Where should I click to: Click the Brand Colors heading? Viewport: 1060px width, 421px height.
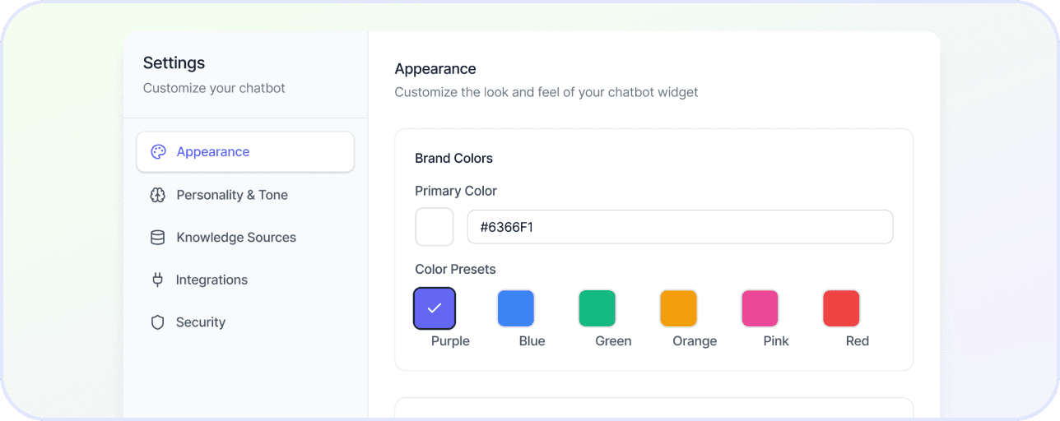(453, 158)
